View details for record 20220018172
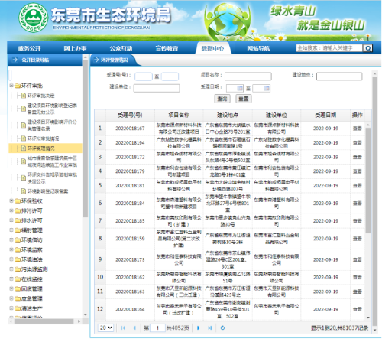This screenshot has width=382, height=339. 358,157
